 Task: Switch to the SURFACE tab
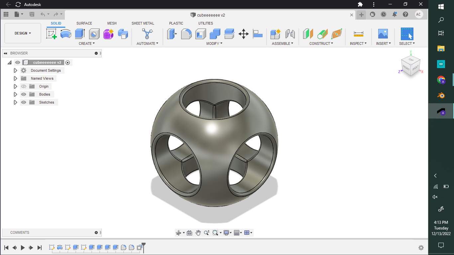[x=84, y=23]
